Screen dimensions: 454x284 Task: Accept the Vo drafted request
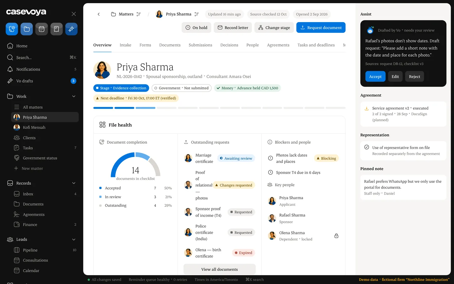[x=375, y=76]
